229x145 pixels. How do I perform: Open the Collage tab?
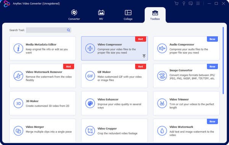click(128, 15)
